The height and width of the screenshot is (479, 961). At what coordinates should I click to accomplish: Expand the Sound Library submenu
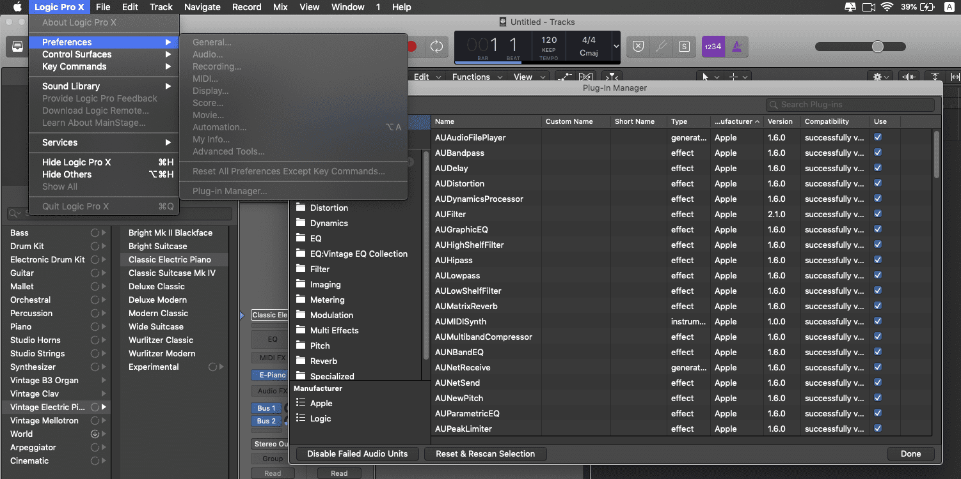click(104, 86)
